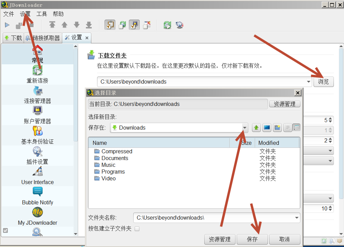Open the 工具 menu

[42, 14]
